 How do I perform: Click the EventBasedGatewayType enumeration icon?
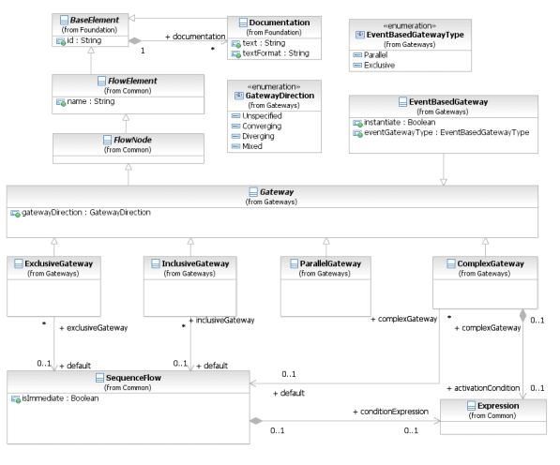(360, 35)
